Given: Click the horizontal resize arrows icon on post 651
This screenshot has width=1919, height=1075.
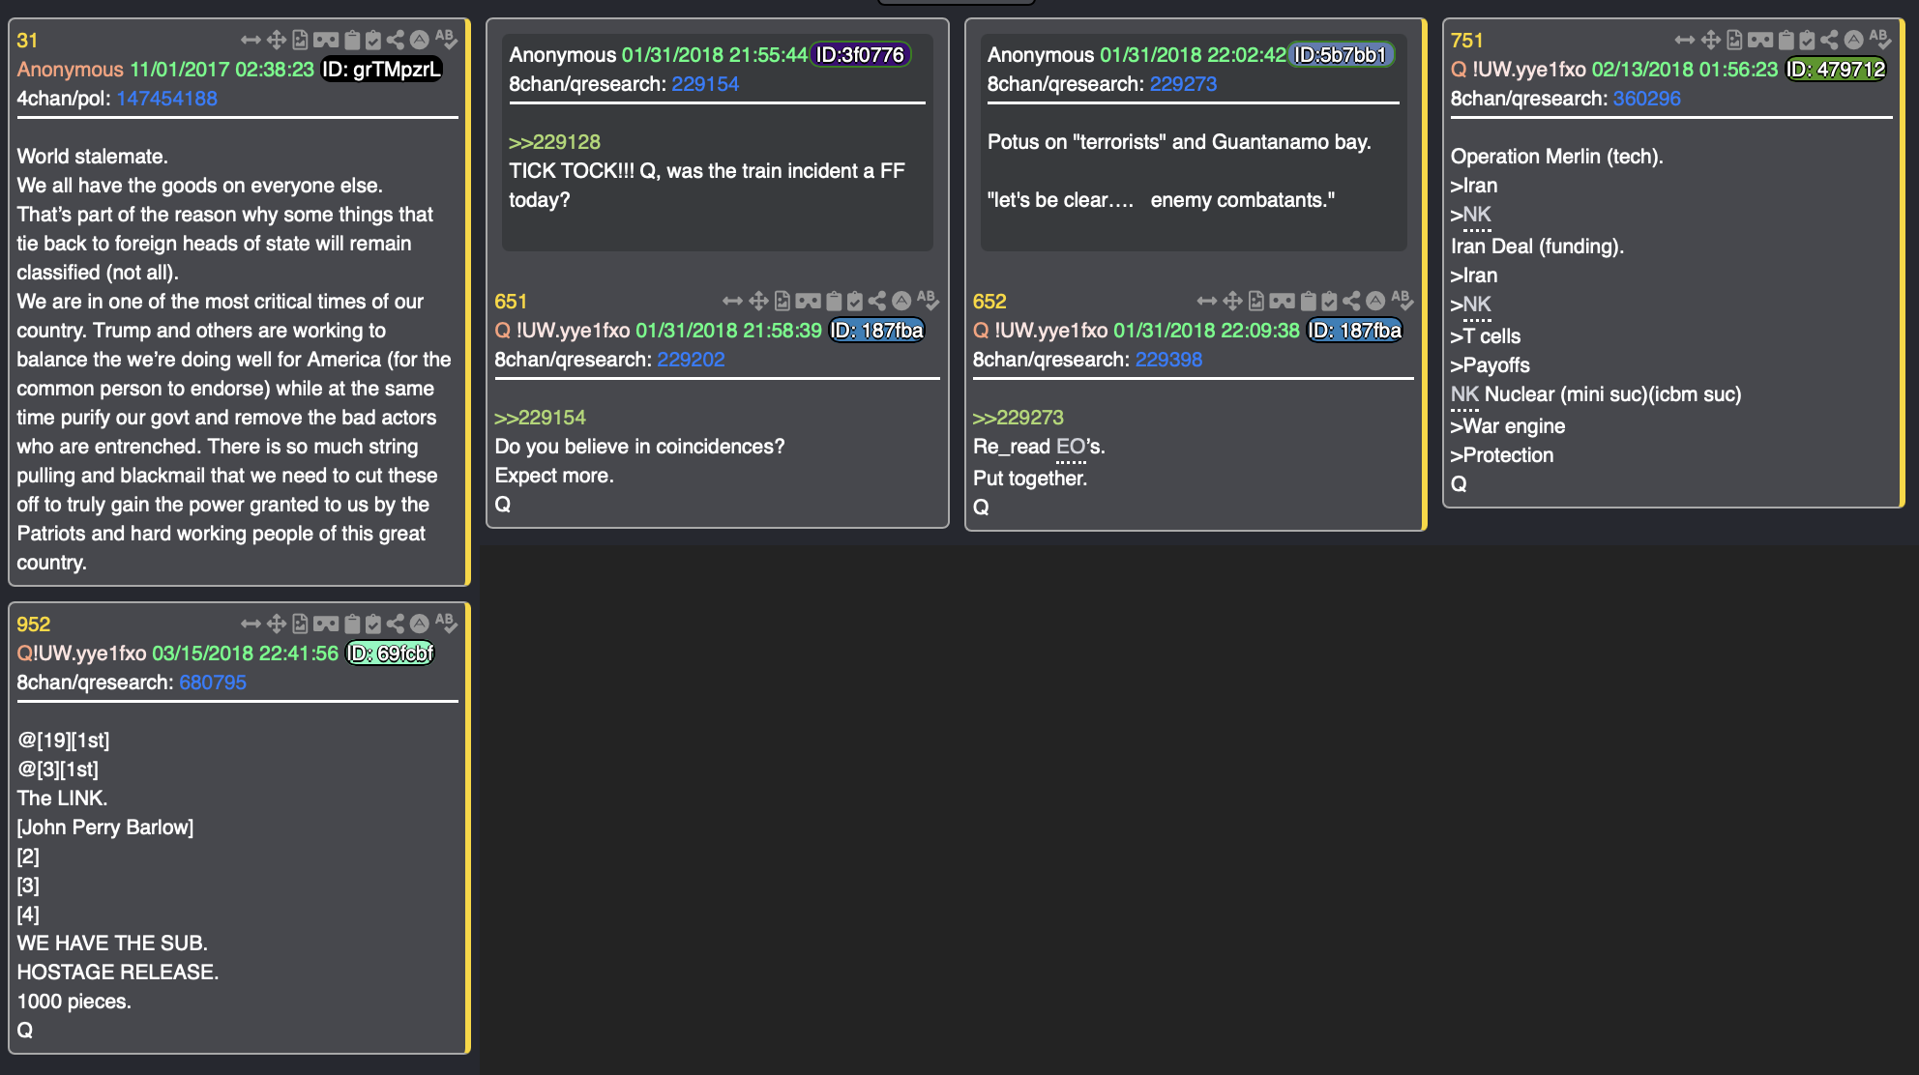Looking at the screenshot, I should [x=732, y=301].
